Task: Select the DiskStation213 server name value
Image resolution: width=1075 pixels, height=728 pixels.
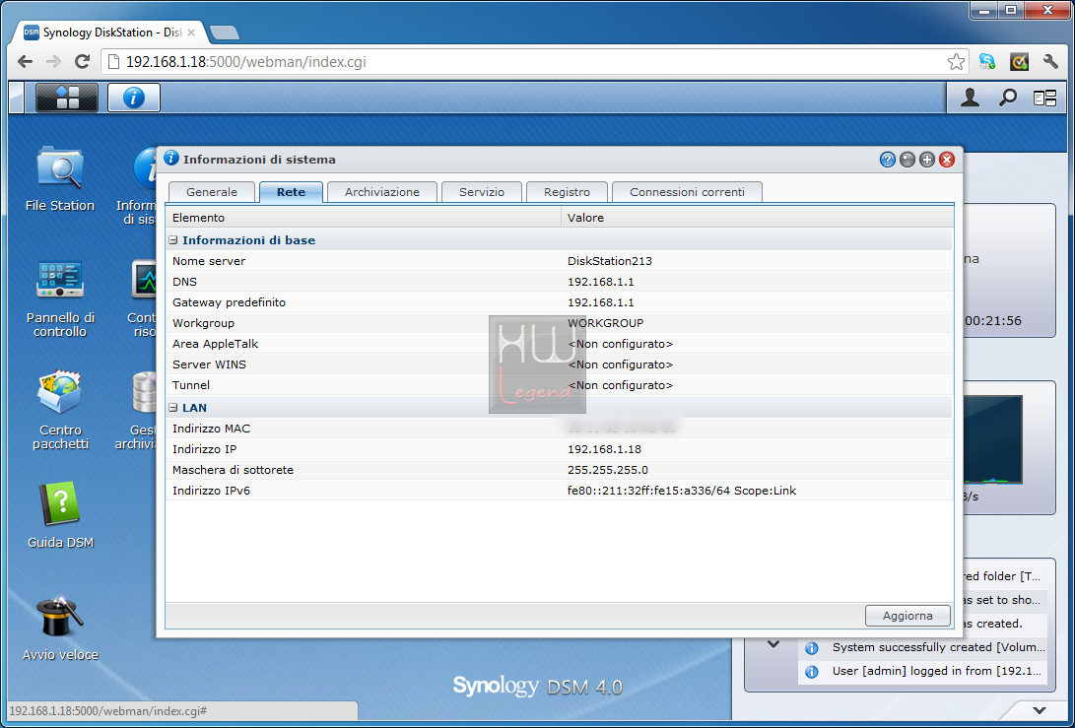Action: (610, 261)
